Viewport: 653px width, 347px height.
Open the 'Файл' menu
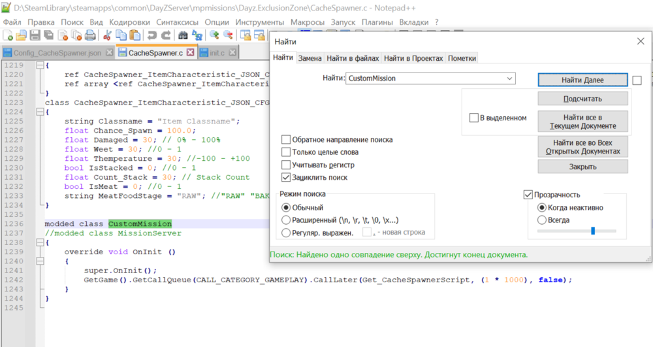click(x=12, y=22)
